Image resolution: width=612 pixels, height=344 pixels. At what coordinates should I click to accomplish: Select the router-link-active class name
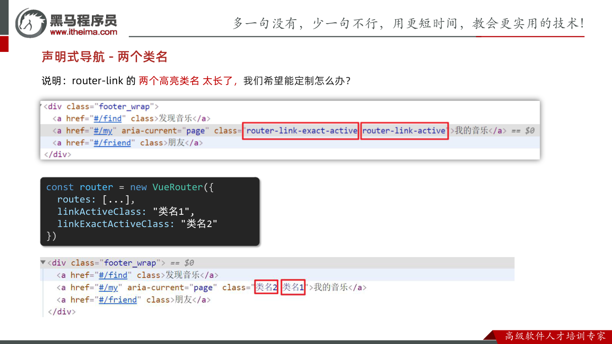point(404,131)
